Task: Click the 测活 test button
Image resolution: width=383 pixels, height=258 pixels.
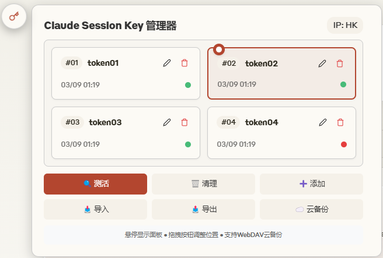Action: pos(96,184)
